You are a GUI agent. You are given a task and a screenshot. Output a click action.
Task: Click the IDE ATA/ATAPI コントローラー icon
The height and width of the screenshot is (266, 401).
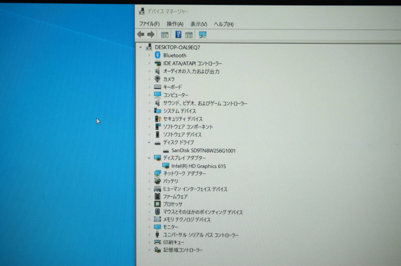(x=157, y=63)
